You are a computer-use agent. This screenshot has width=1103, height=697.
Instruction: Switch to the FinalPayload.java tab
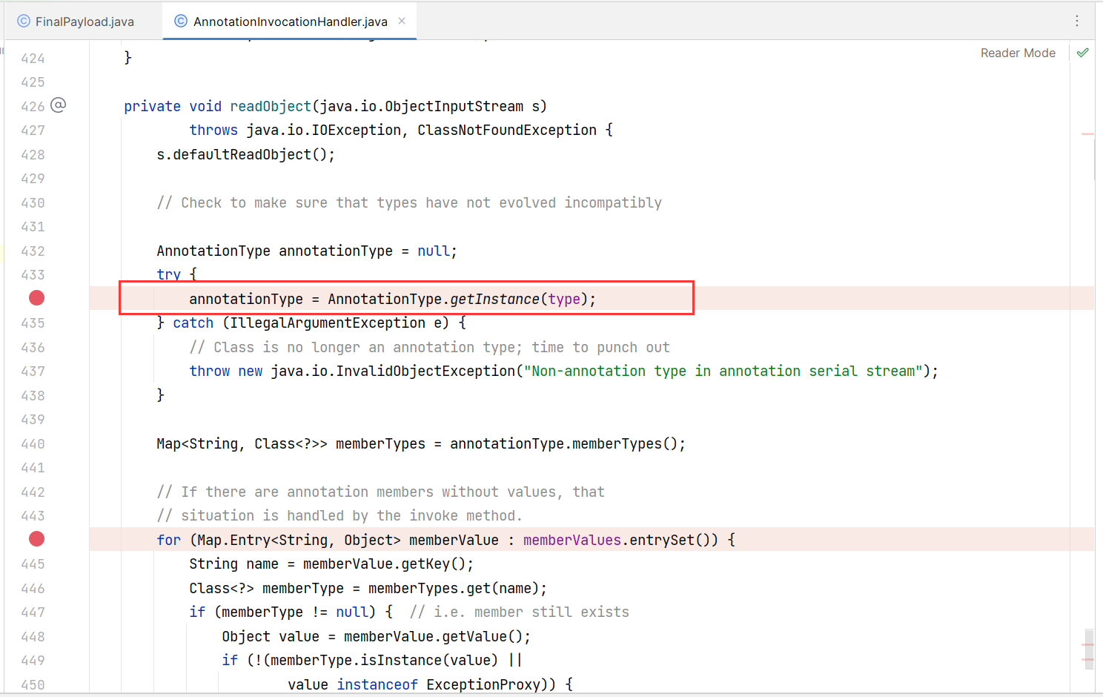pos(85,22)
